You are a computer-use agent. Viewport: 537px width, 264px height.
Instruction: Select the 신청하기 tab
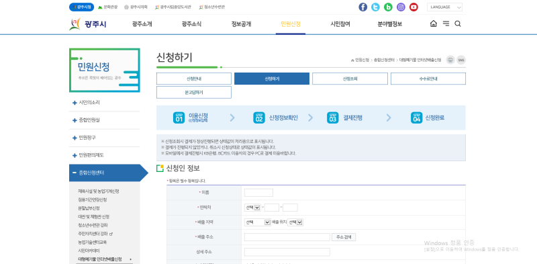272,79
